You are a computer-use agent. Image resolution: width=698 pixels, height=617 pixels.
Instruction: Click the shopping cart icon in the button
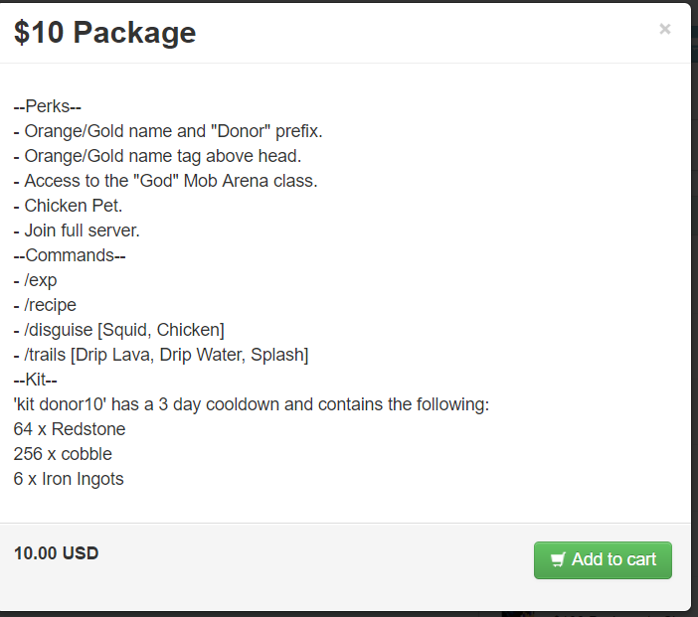[558, 559]
